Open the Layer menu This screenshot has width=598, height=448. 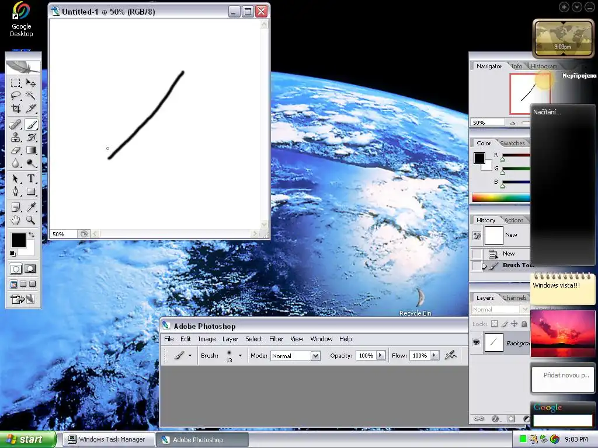(230, 339)
